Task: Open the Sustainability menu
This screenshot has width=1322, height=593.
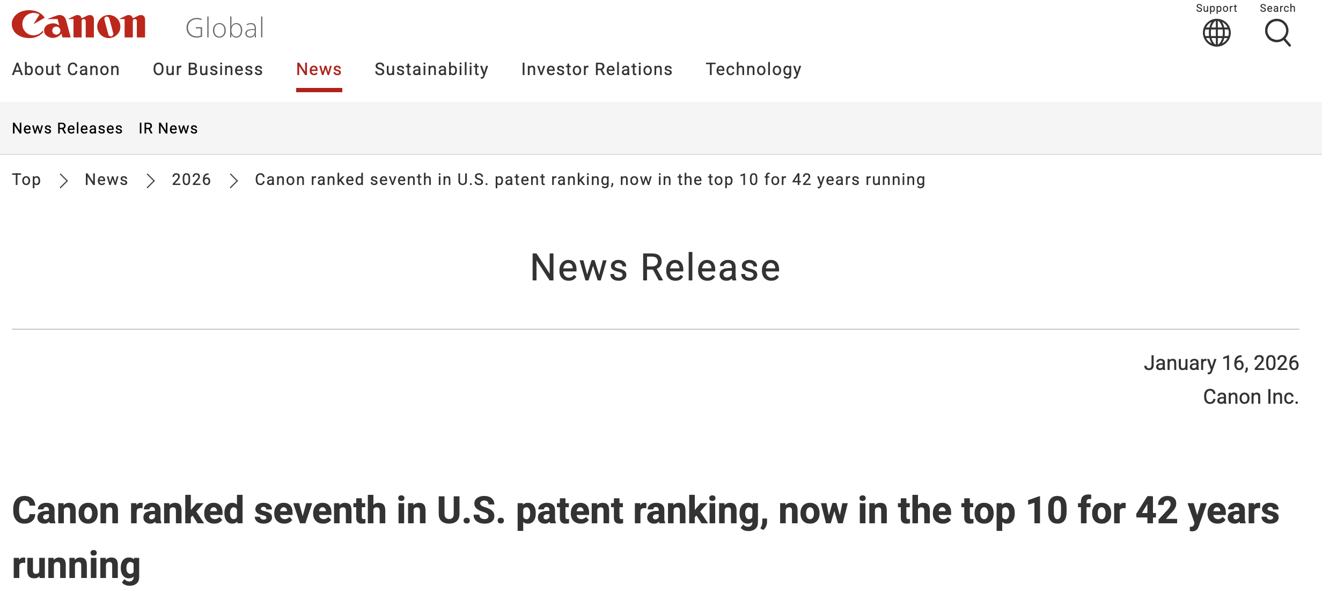Action: [x=431, y=69]
